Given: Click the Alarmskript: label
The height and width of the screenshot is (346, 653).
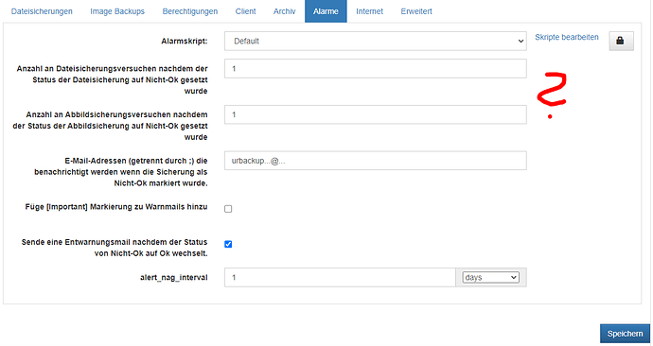Looking at the screenshot, I should click(x=185, y=42).
